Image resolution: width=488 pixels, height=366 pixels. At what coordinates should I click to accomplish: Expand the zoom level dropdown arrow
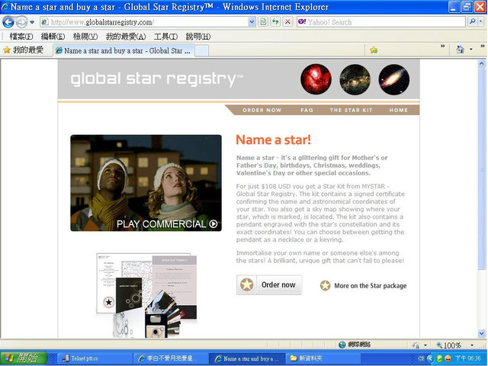click(x=472, y=345)
